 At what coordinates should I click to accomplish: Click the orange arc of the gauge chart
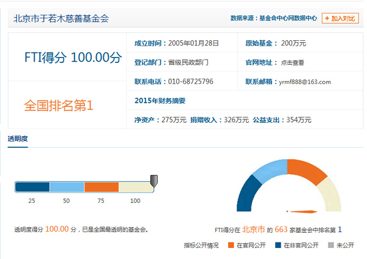pos(307,170)
